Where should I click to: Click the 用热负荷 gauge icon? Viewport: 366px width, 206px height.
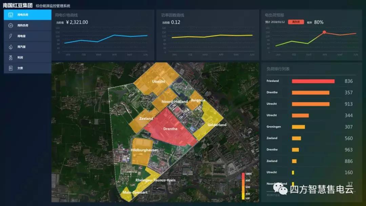point(11,25)
